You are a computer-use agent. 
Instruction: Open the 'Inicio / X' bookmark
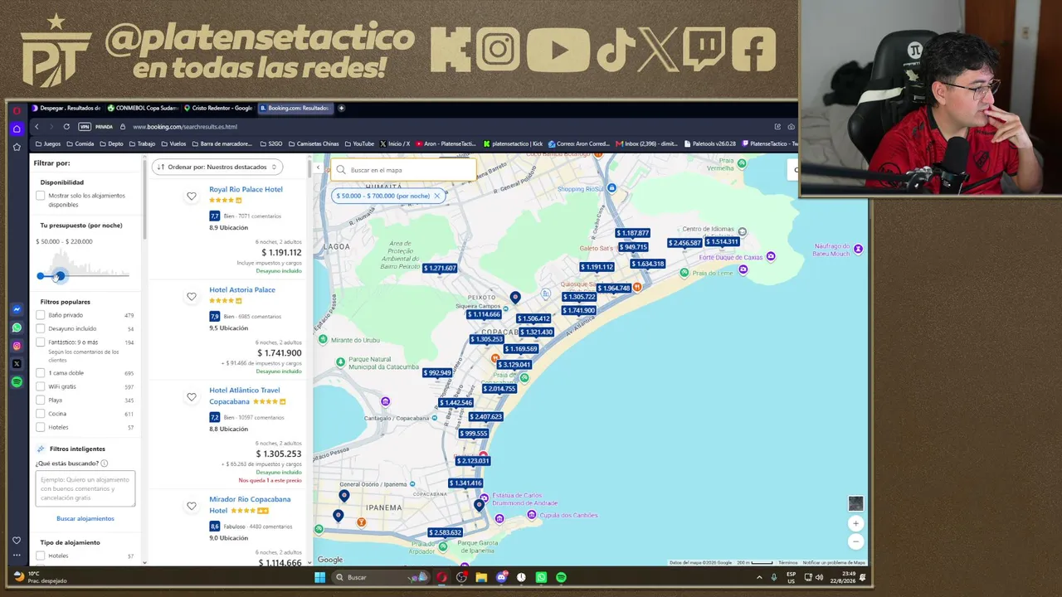pyautogui.click(x=395, y=143)
